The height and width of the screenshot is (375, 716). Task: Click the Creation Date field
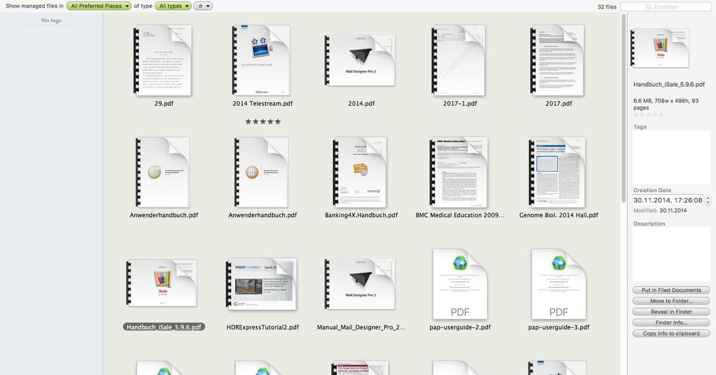pyautogui.click(x=668, y=200)
